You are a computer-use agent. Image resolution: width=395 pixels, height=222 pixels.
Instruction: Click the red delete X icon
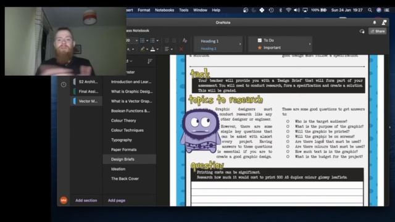[181, 49]
